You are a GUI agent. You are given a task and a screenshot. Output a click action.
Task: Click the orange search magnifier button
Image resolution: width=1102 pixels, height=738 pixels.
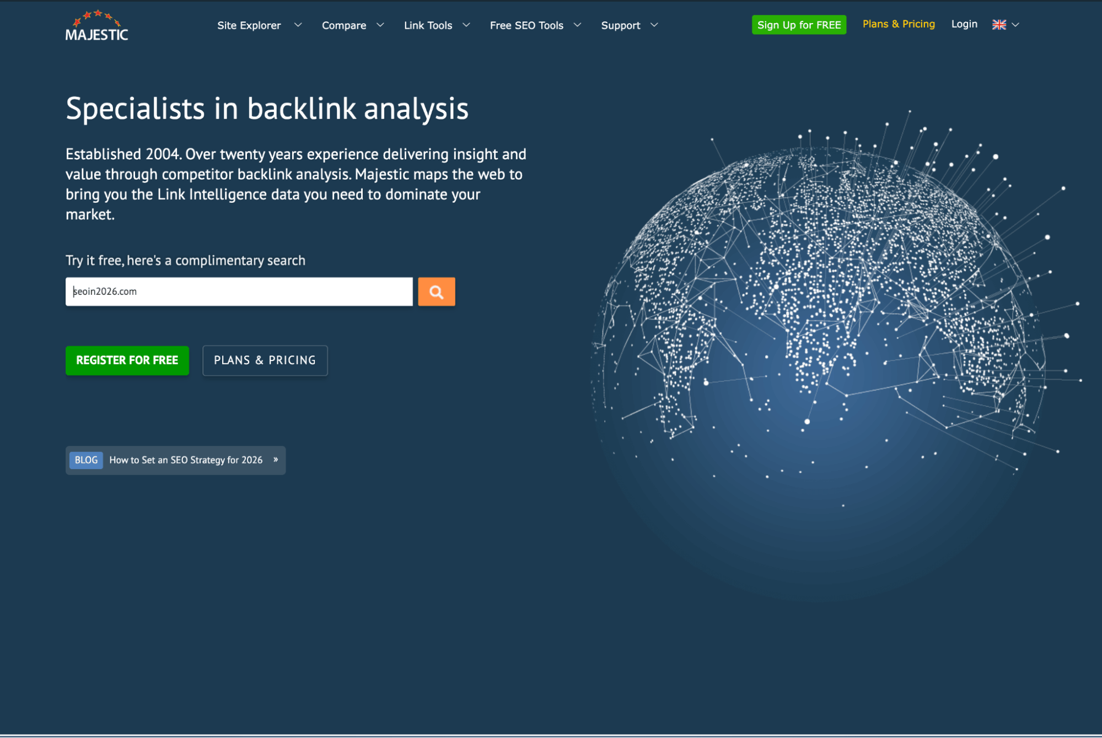tap(436, 292)
